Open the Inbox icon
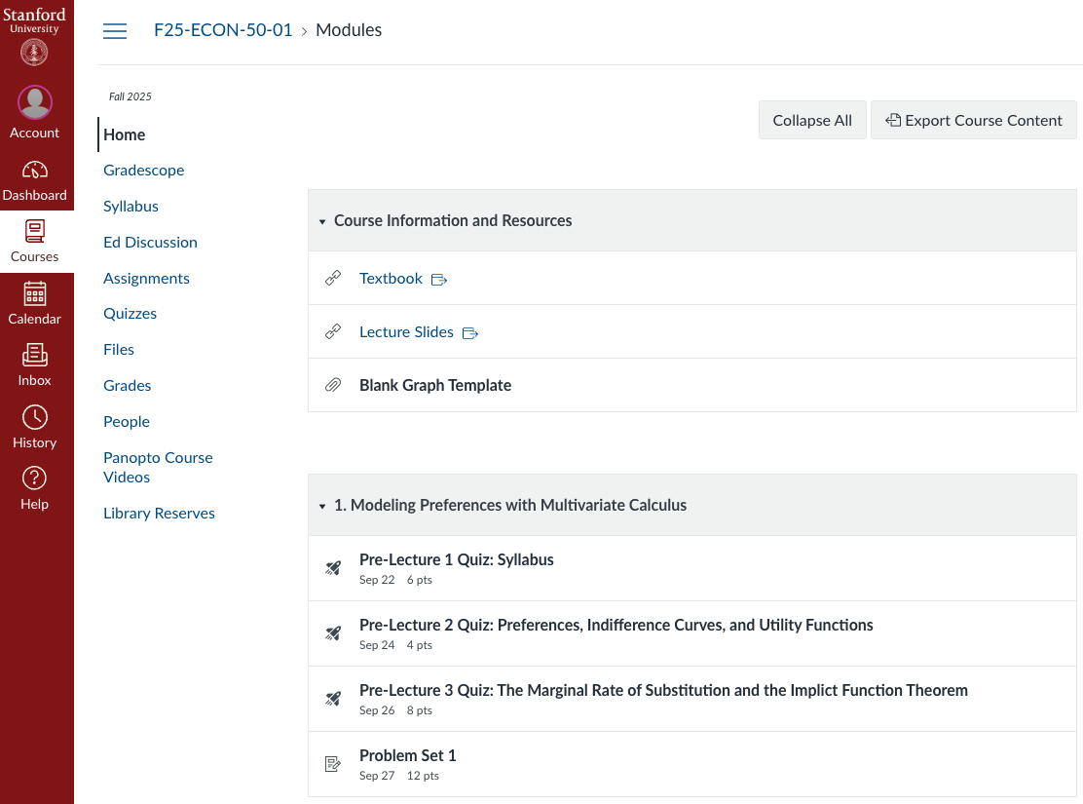Viewport: 1083px width, 804px height. [34, 356]
